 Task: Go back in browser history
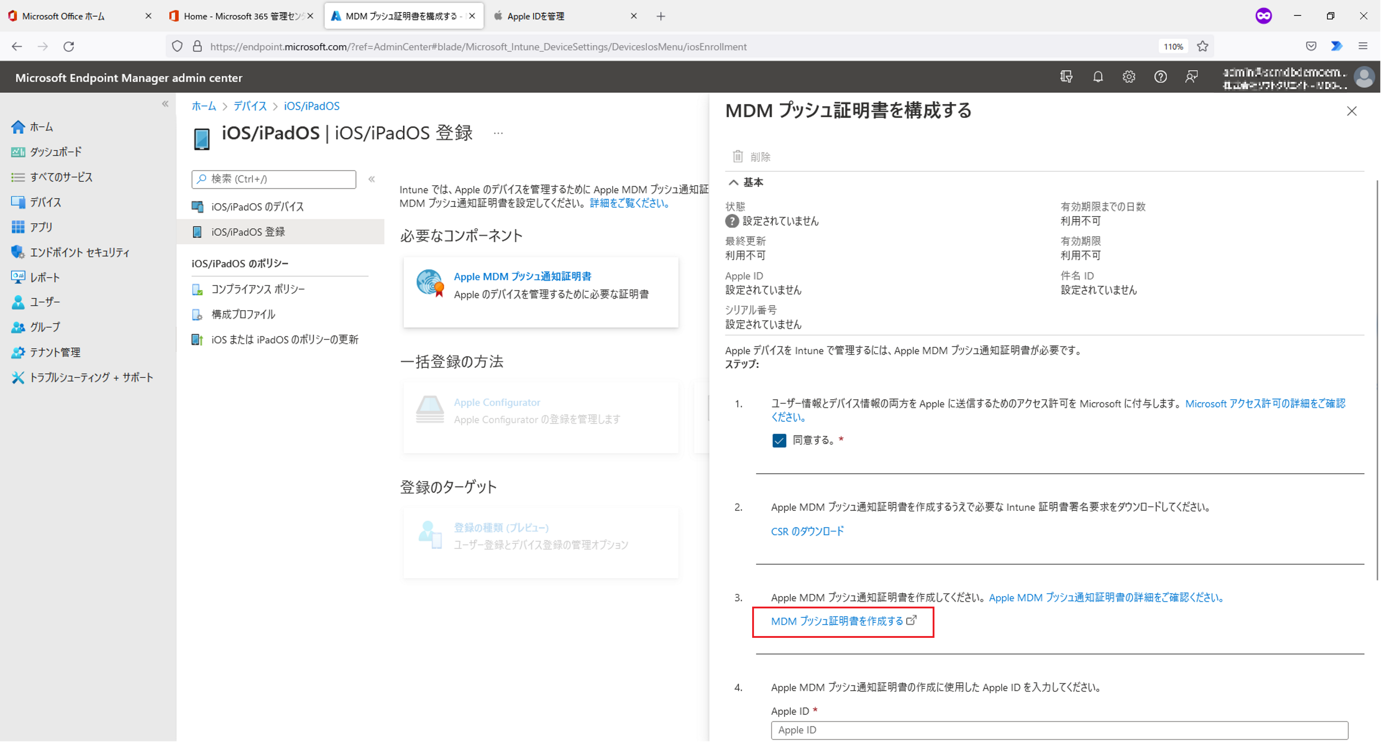pos(17,47)
